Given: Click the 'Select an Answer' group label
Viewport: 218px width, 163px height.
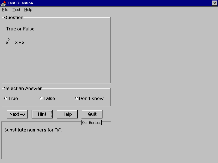Looking at the screenshot, I should point(23,88).
